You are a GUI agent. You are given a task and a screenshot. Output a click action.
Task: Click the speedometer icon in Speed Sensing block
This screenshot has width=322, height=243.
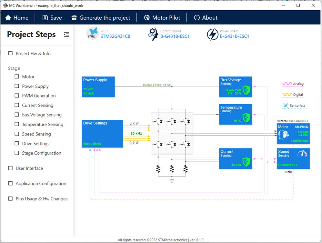pos(302,153)
